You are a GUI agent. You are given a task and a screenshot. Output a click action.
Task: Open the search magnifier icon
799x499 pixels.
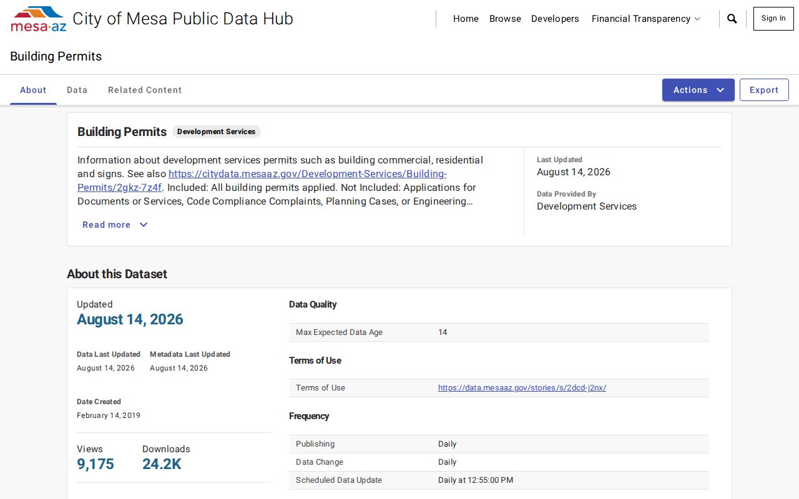(732, 19)
